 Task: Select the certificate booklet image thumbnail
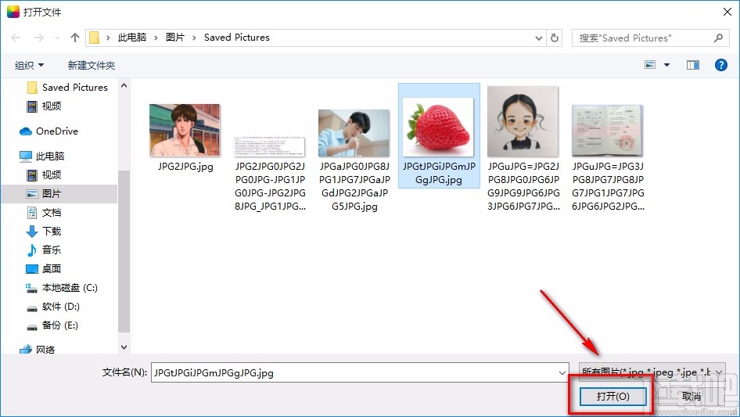click(x=608, y=131)
